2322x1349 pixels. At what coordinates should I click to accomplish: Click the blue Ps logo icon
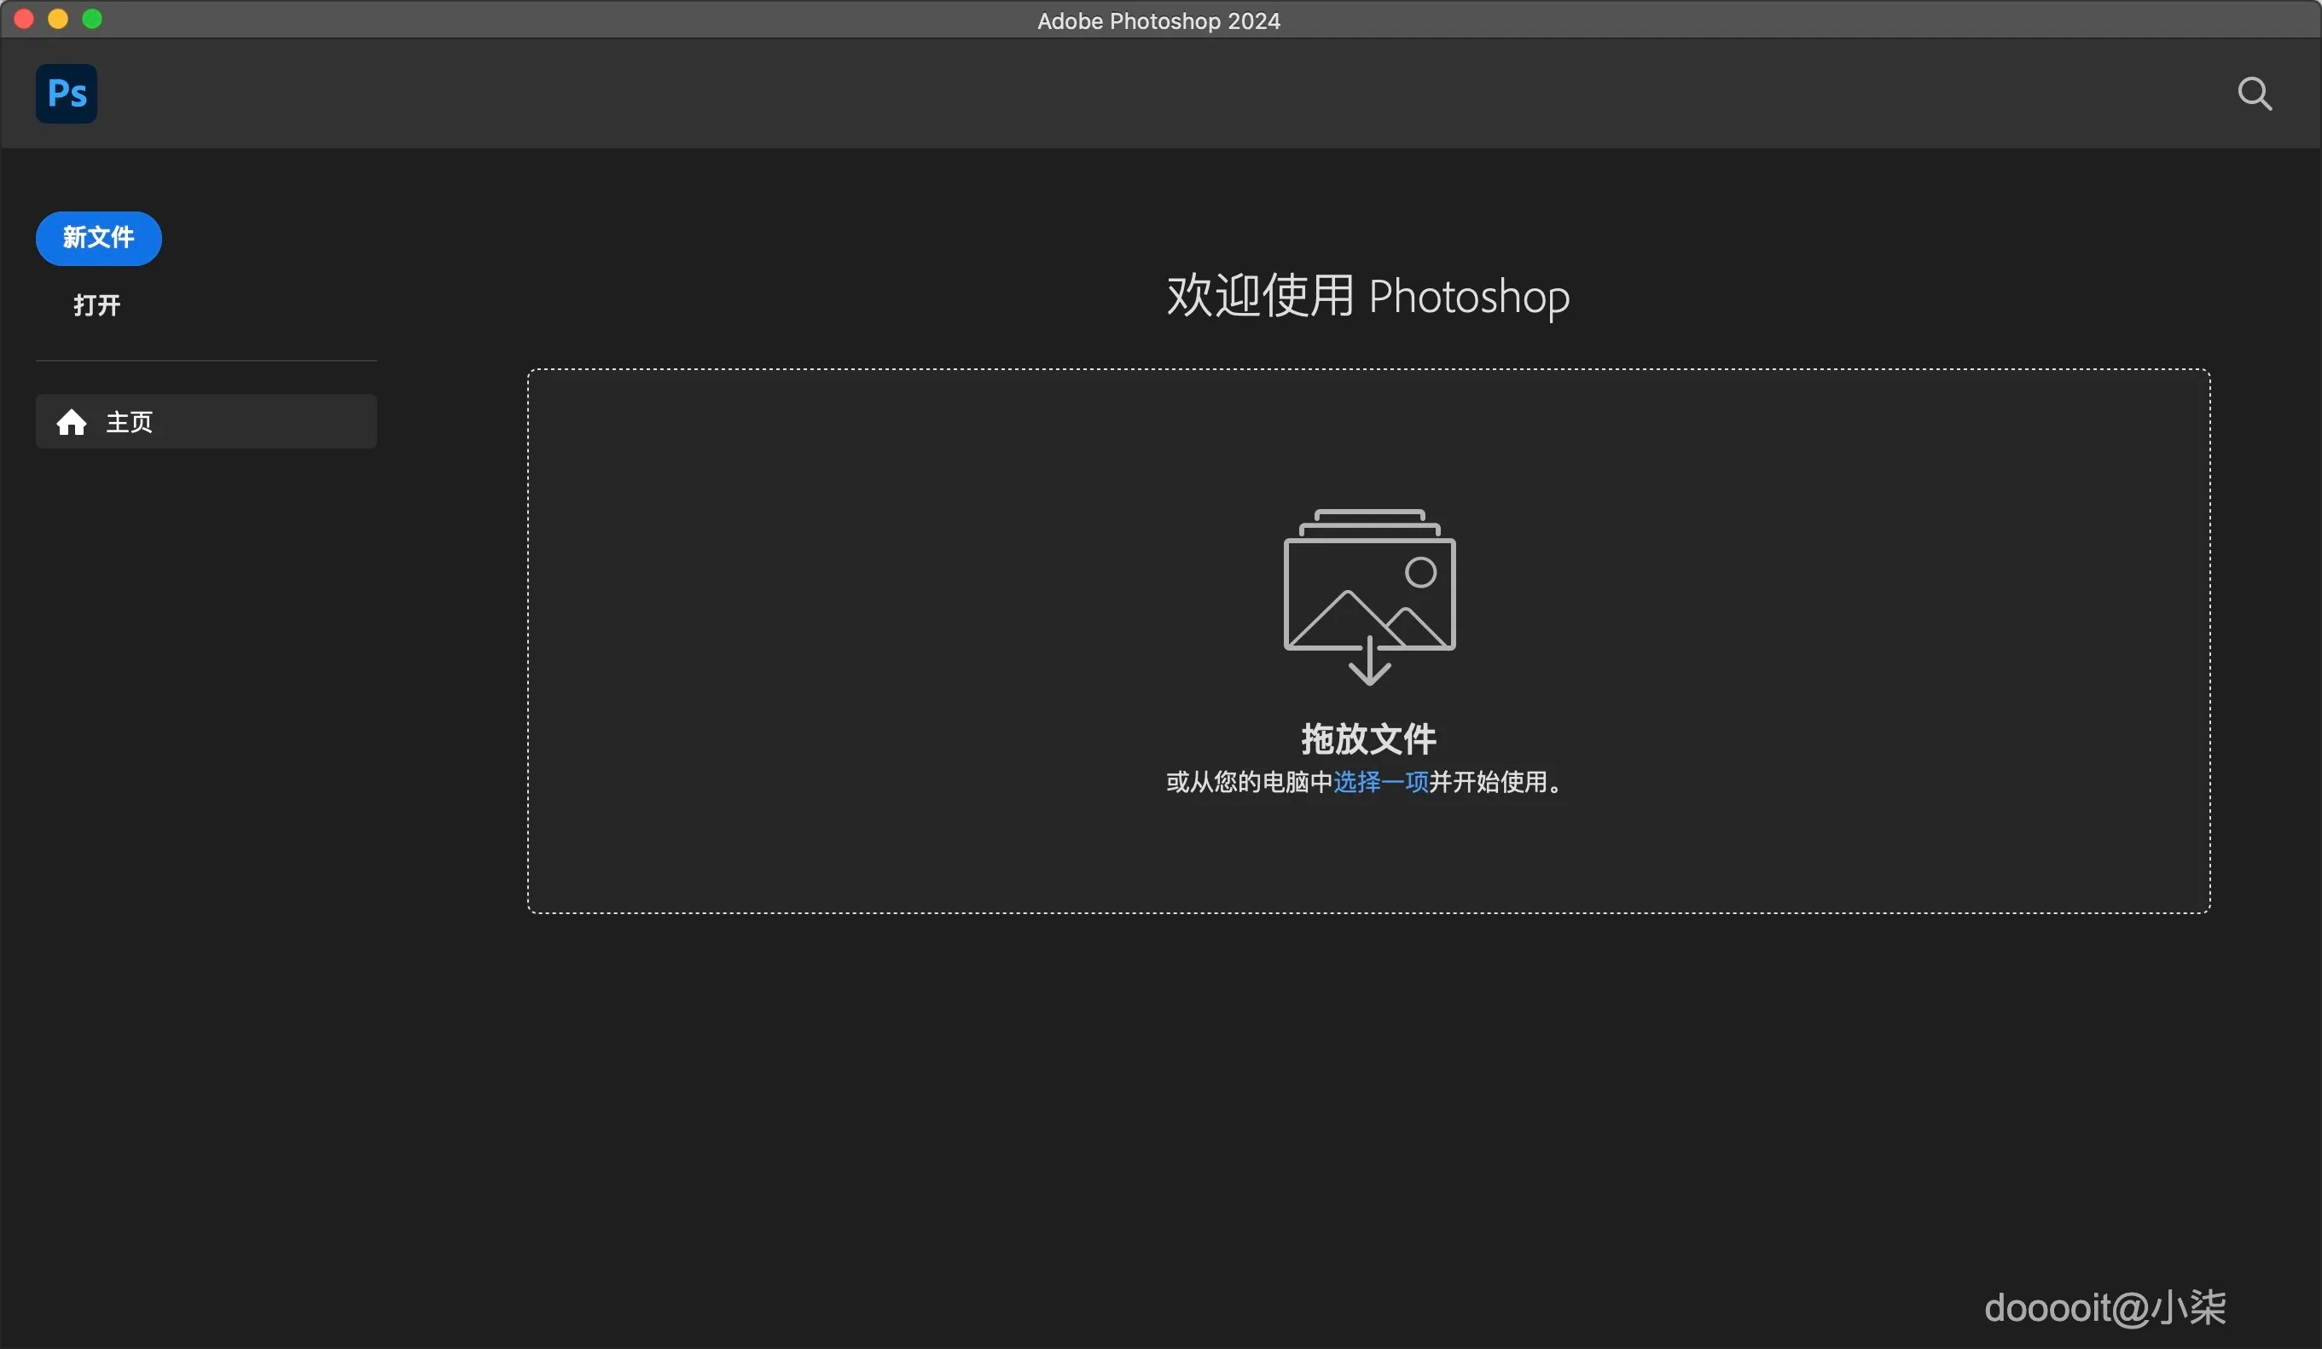coord(65,93)
